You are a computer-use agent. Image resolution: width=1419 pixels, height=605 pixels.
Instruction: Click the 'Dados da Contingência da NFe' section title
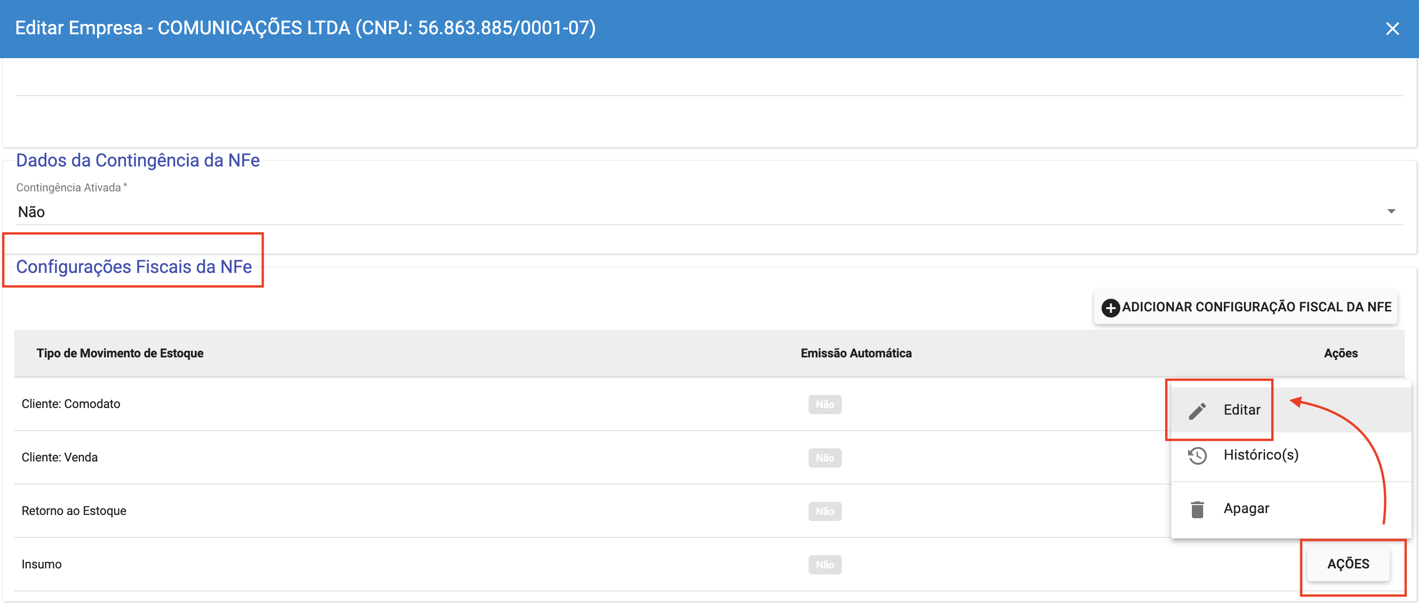click(137, 160)
